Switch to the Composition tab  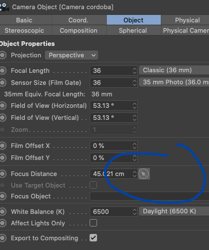pyautogui.click(x=79, y=30)
